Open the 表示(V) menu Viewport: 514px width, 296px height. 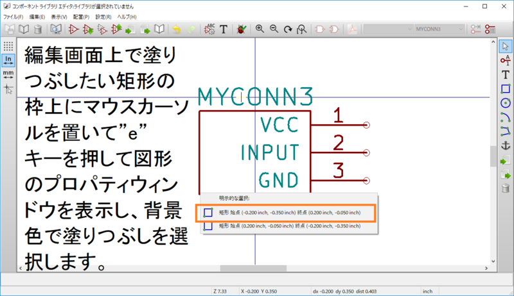click(59, 17)
